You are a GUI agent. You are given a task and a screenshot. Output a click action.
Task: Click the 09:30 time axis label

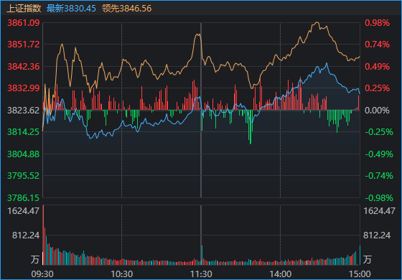42,274
